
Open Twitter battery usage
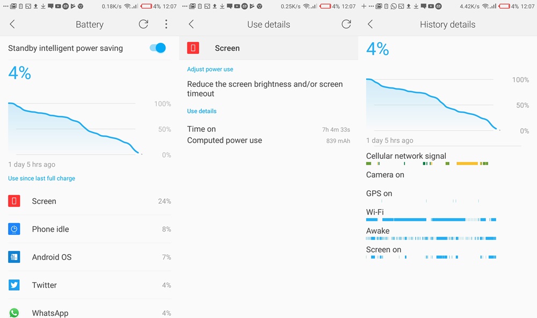89,285
